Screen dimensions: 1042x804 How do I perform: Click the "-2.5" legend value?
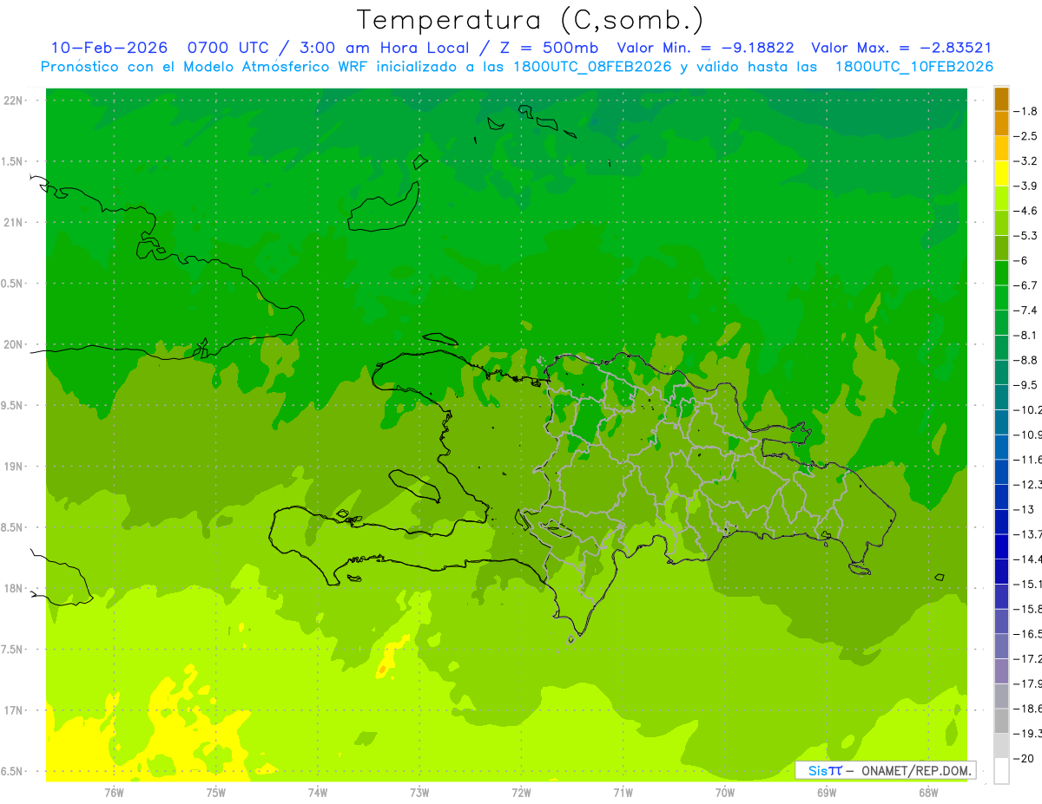point(1026,136)
